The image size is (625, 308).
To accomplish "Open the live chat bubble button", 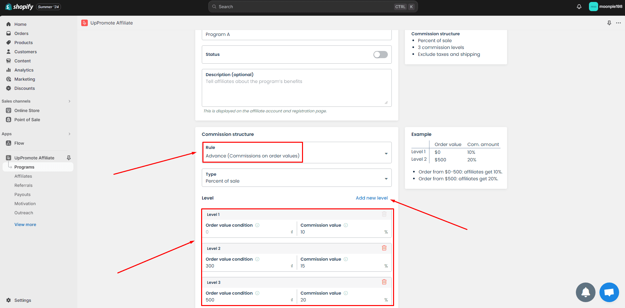I will pos(609,292).
